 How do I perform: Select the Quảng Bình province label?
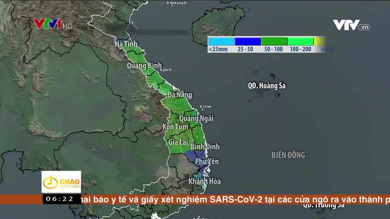click(x=144, y=65)
